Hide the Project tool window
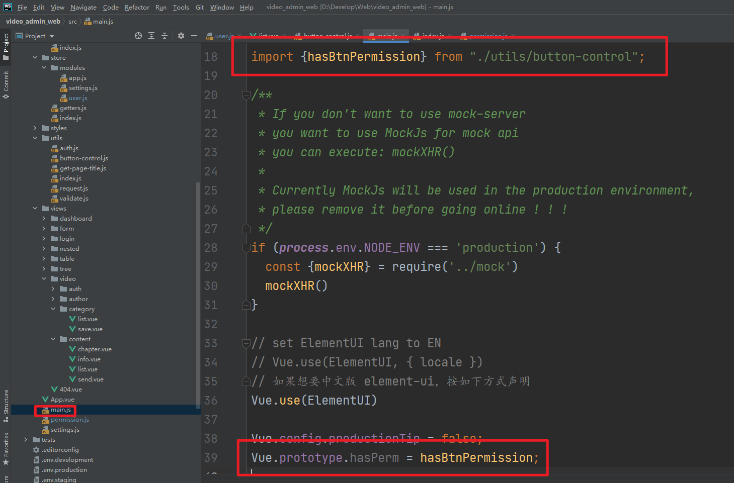The width and height of the screenshot is (734, 483). click(x=194, y=36)
